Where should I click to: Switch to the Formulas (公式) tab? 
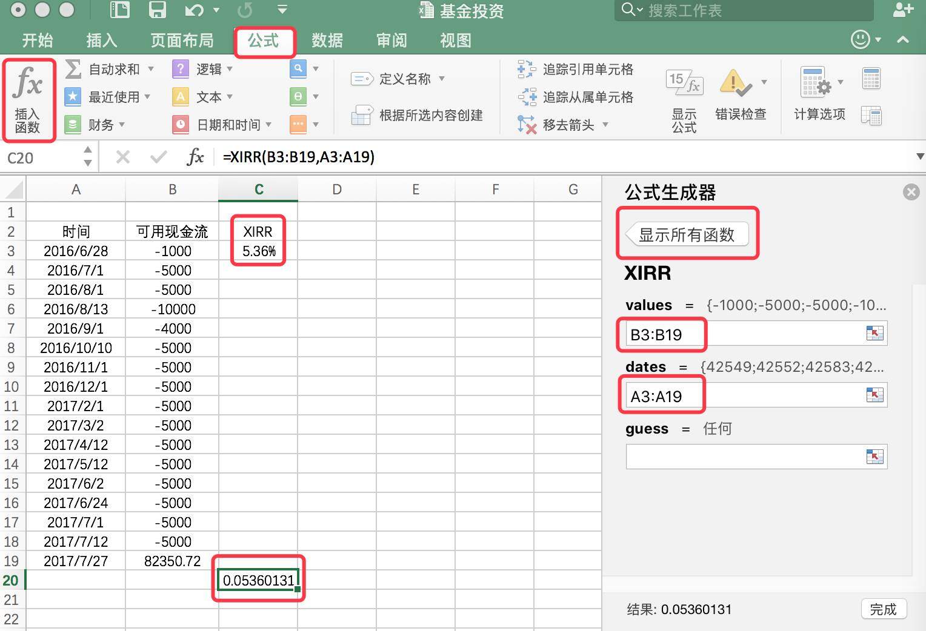(x=263, y=41)
